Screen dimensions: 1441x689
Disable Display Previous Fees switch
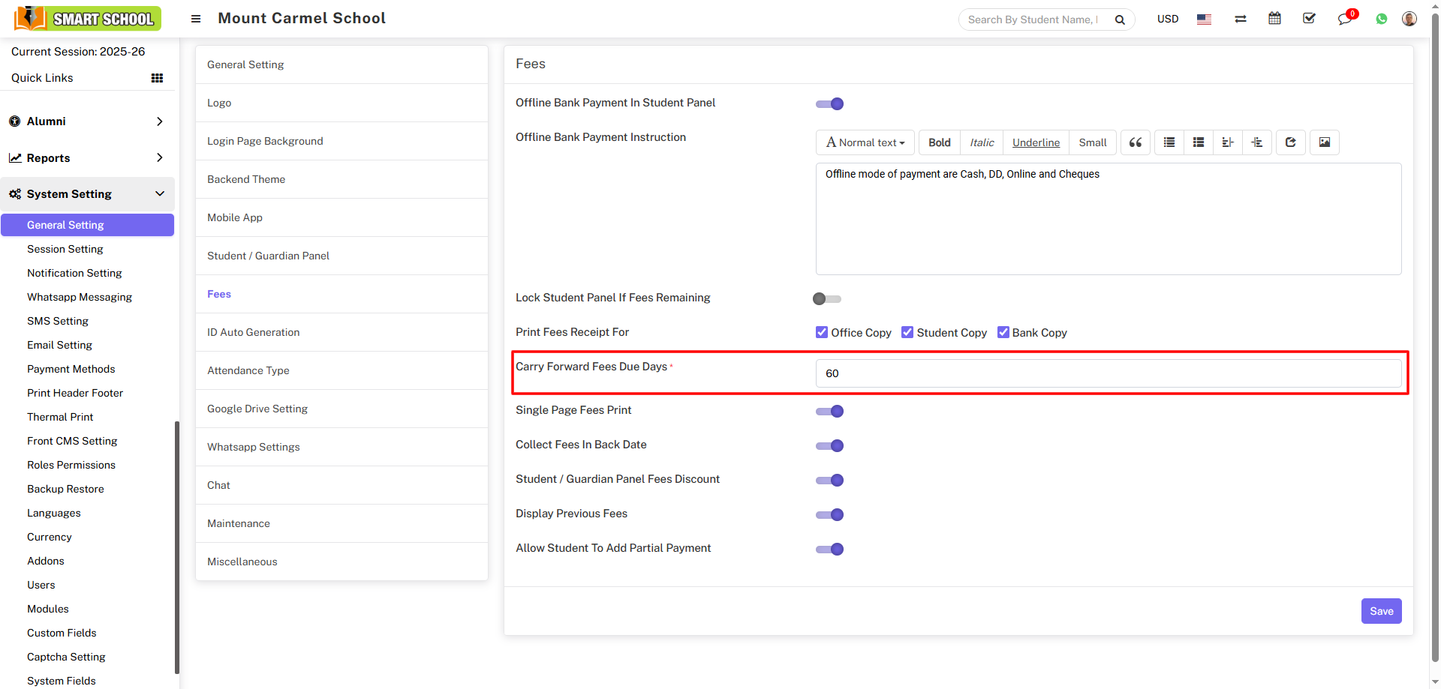point(830,515)
